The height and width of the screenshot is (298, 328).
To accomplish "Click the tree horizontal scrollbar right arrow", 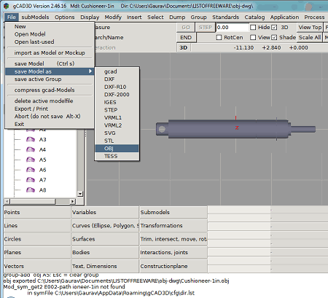I will 73,201.
